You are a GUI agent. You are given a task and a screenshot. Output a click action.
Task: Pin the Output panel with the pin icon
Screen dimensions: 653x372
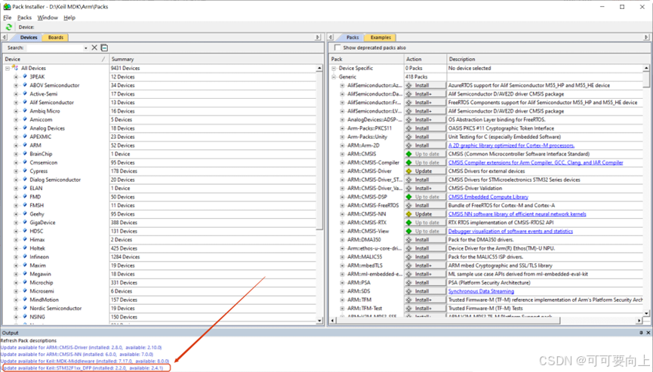coord(641,333)
